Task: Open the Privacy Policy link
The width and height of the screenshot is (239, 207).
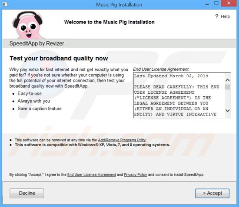Action: pyautogui.click(x=136, y=174)
